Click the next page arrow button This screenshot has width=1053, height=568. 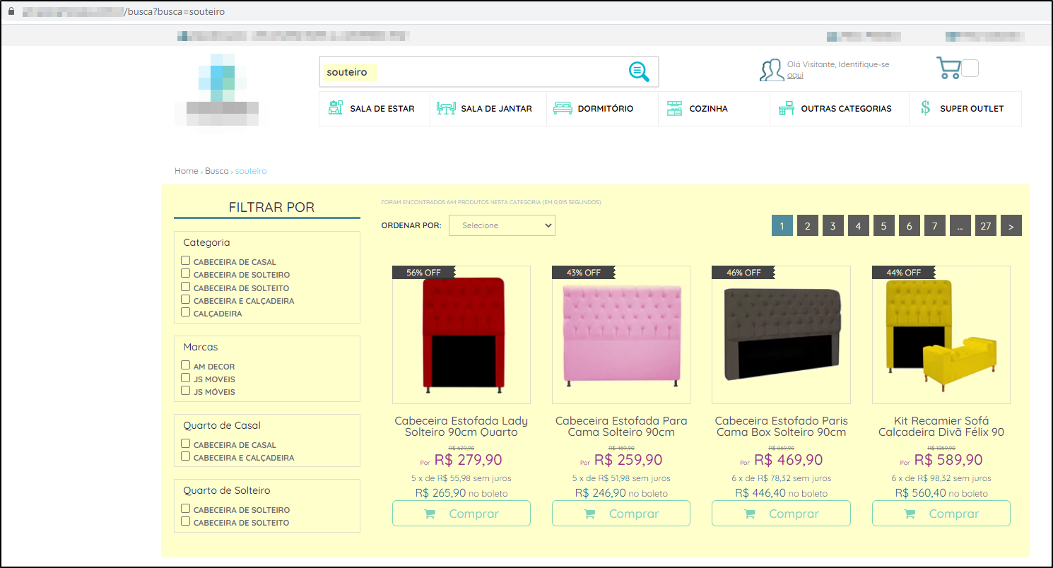[x=1011, y=226]
